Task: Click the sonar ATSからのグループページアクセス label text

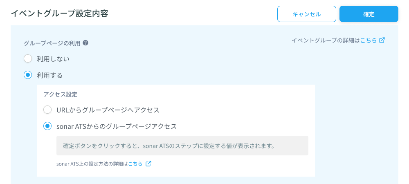Action: tap(117, 126)
